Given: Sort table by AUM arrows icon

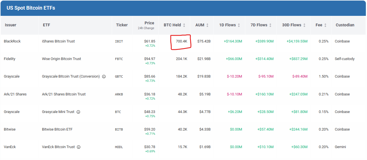Looking at the screenshot, I should [207, 25].
